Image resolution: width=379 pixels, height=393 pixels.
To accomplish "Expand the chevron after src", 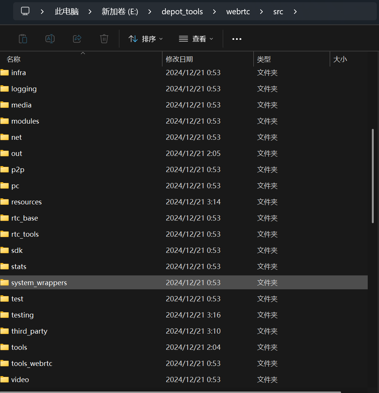I will (295, 12).
